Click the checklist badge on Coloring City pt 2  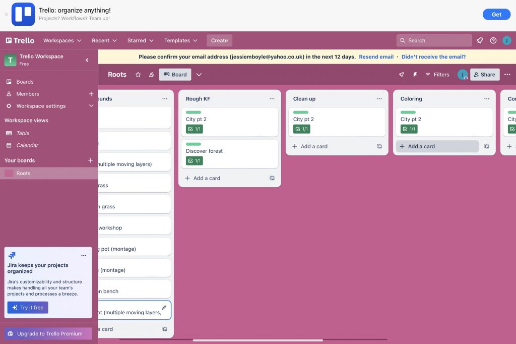(x=409, y=129)
